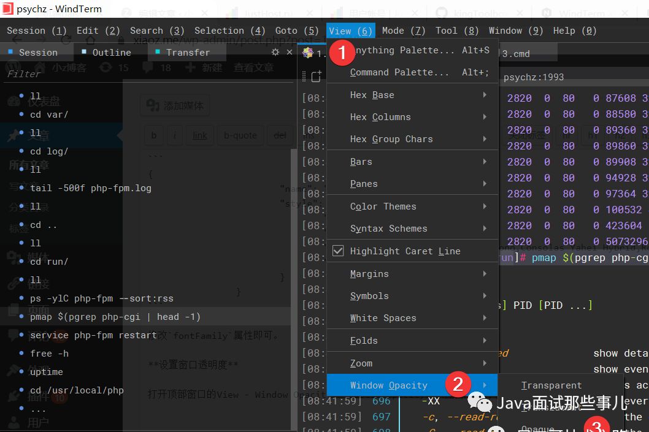Viewport: 649px width, 432px height.
Task: Click the value 100532 in terminal output
Action: tap(624, 210)
